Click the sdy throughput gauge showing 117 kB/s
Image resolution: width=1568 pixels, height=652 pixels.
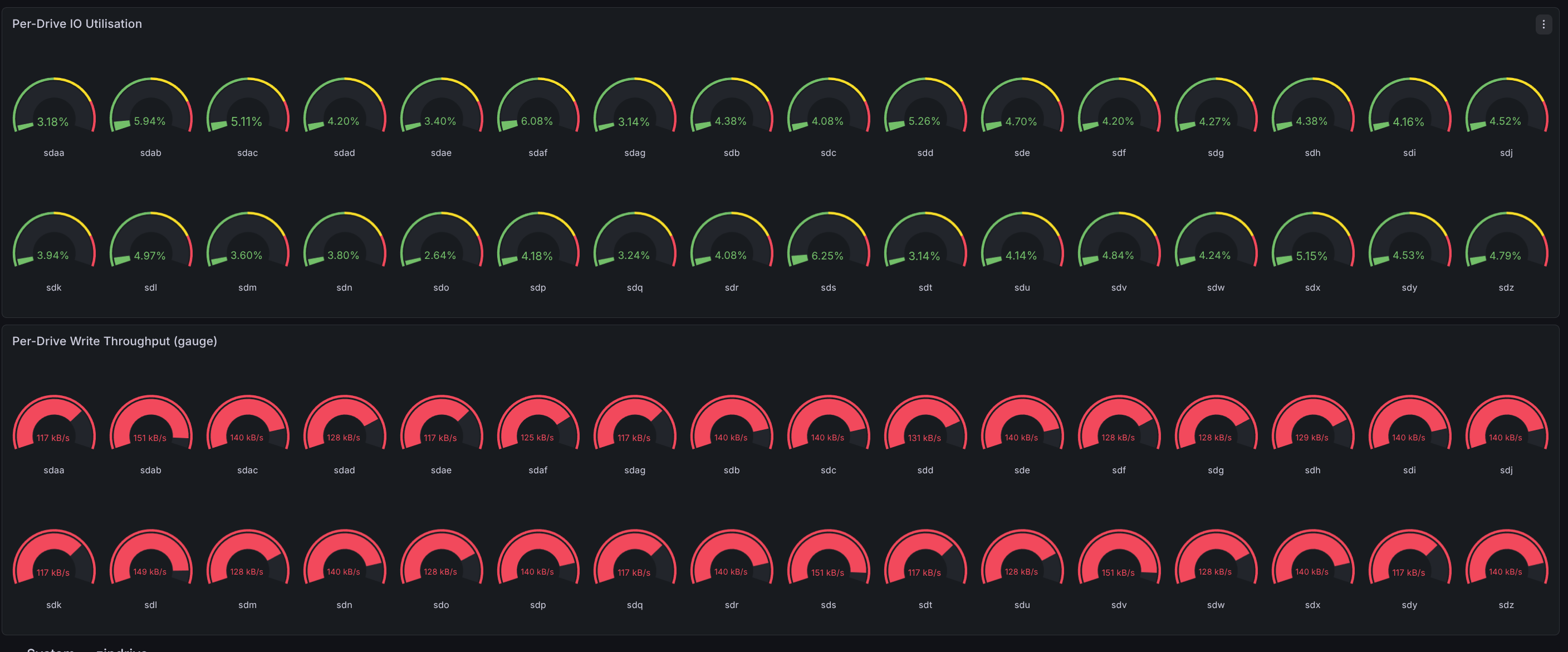click(1410, 557)
